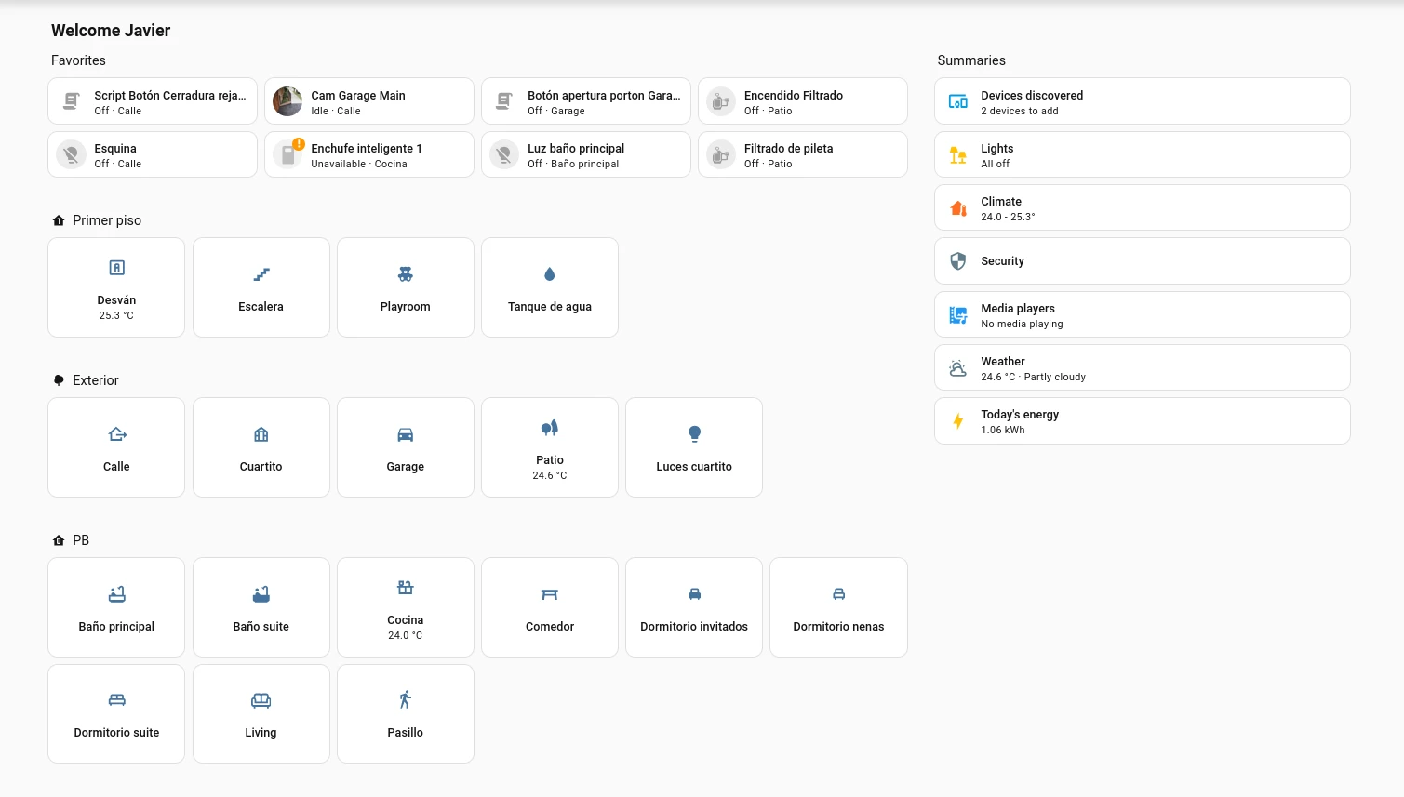Toggle the Esquina switch
Viewport: 1404px width, 797px height.
point(70,153)
